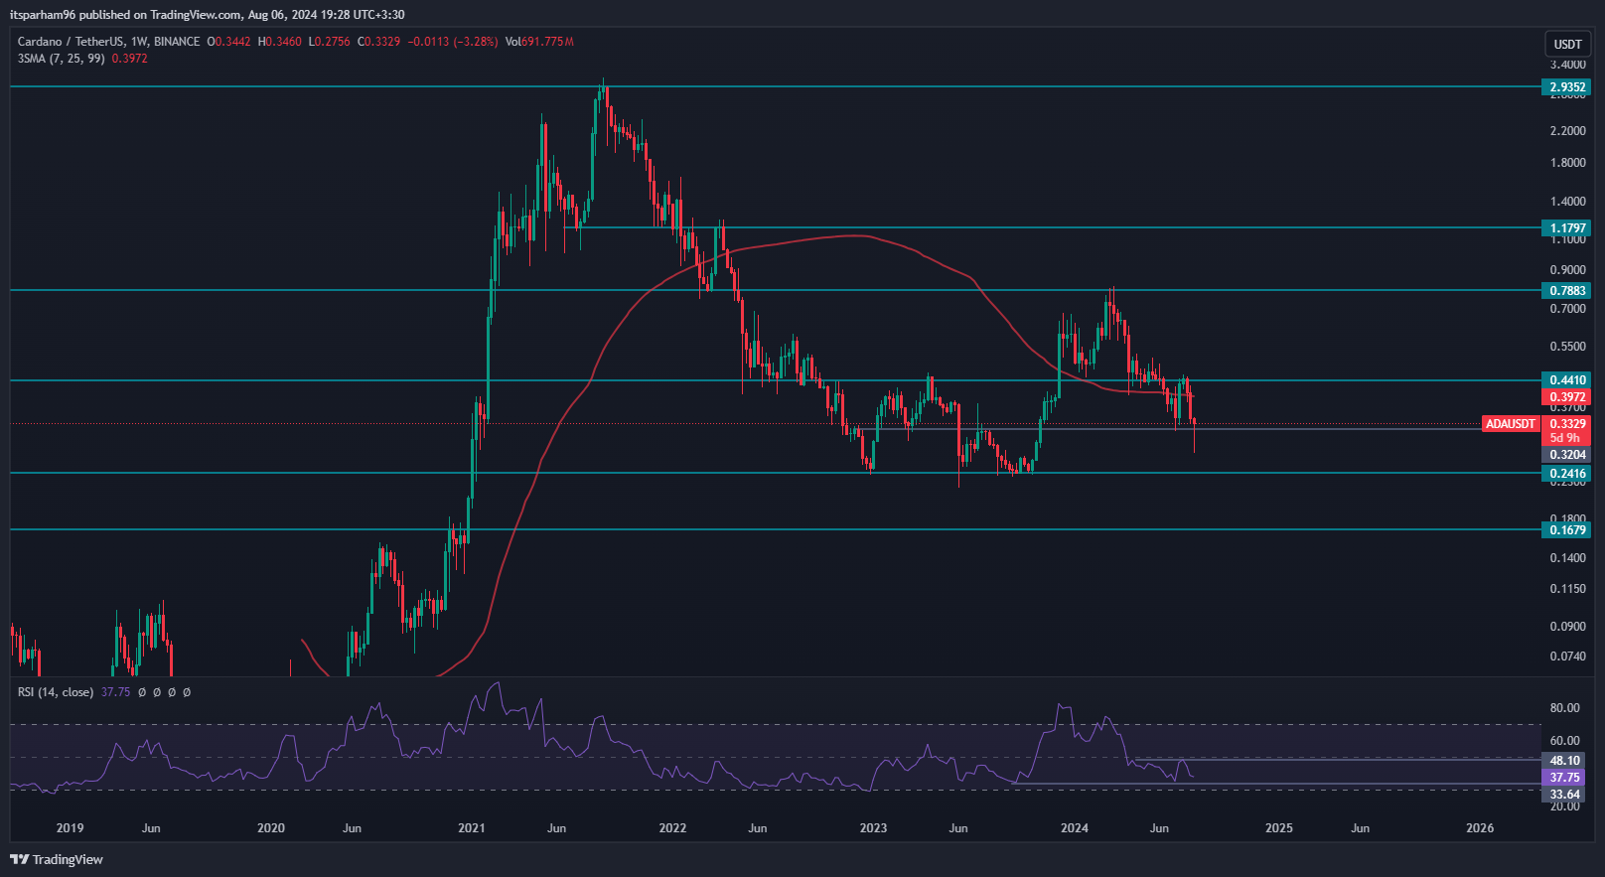Viewport: 1605px width, 877px height.
Task: Click the red 0.3329 last price axis label
Action: (1567, 424)
